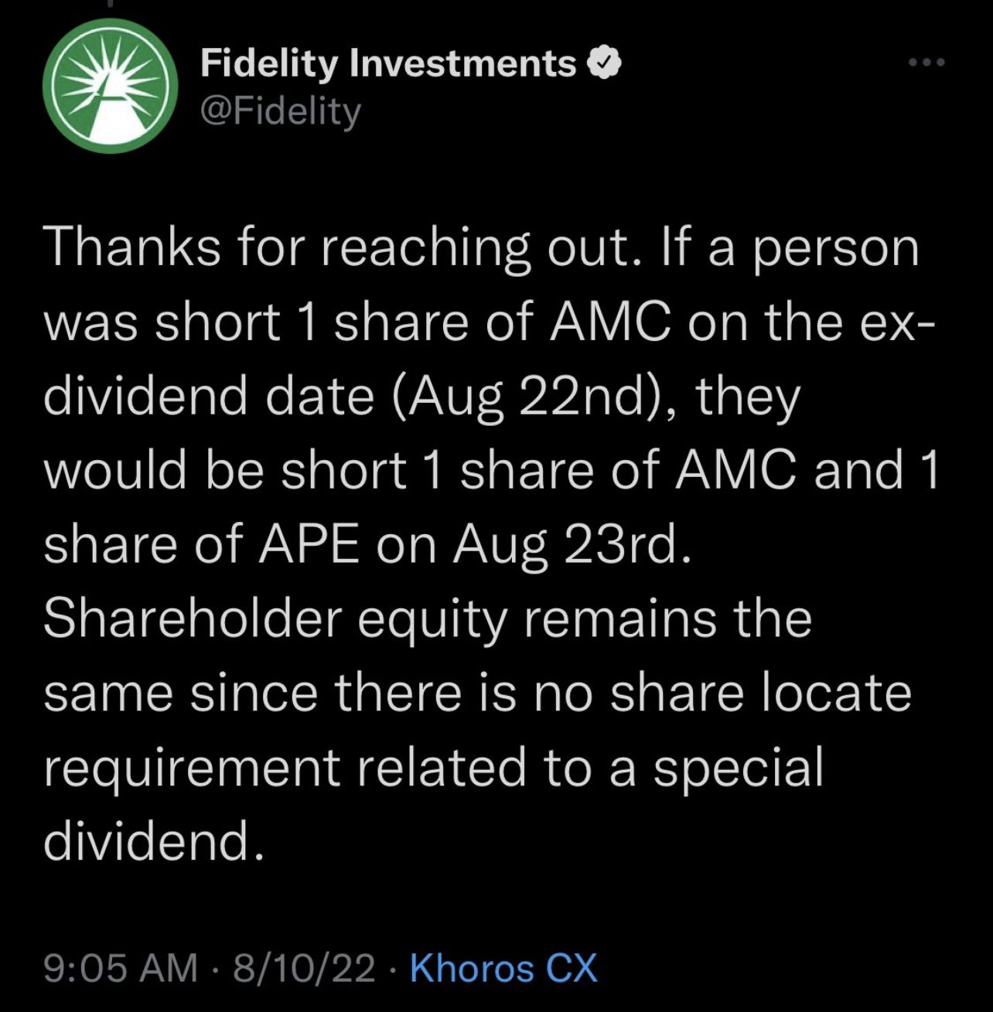Image resolution: width=993 pixels, height=1012 pixels.
Task: Click the 9:05 AM timestamp
Action: point(121,968)
